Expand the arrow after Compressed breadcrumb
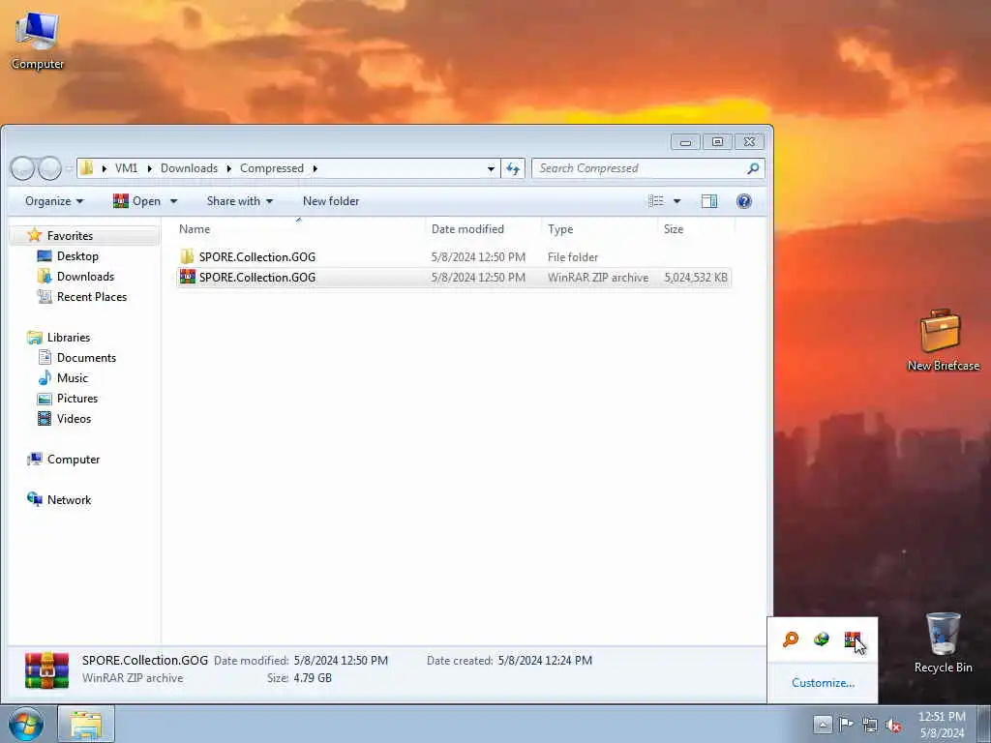The image size is (991, 743). coord(315,168)
